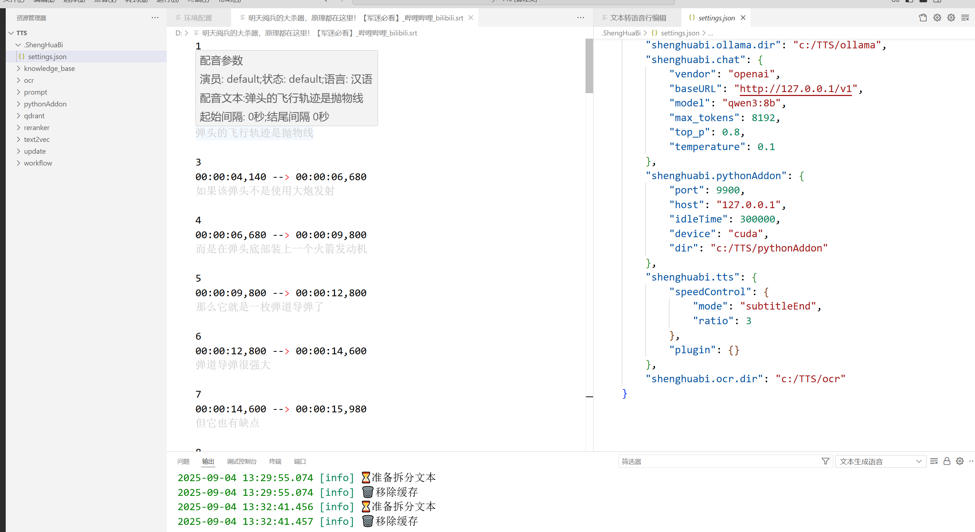The height and width of the screenshot is (532, 975).
Task: Expand the knowledge_base folder
Action: coord(49,68)
